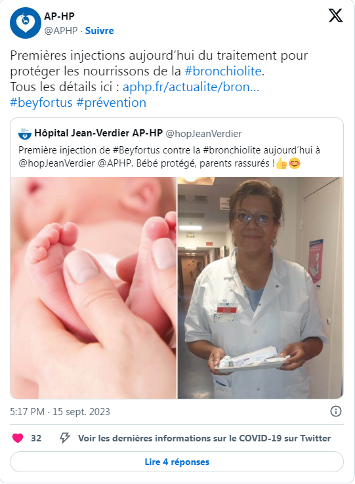This screenshot has width=355, height=484.
Task: Open the tweet info circle icon
Action: 336,411
